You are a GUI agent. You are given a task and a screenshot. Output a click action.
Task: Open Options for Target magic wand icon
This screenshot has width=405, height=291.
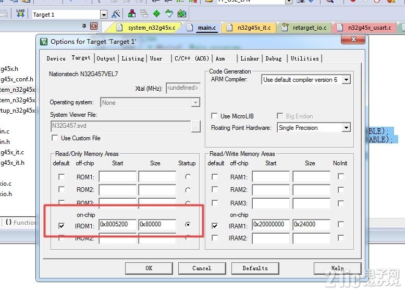click(x=116, y=14)
